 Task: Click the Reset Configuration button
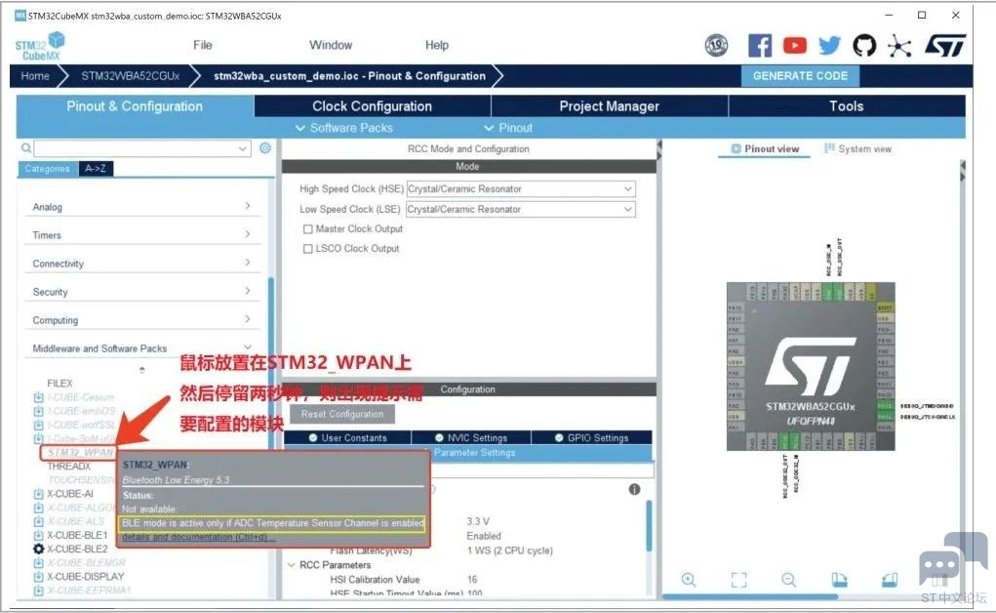click(x=342, y=414)
